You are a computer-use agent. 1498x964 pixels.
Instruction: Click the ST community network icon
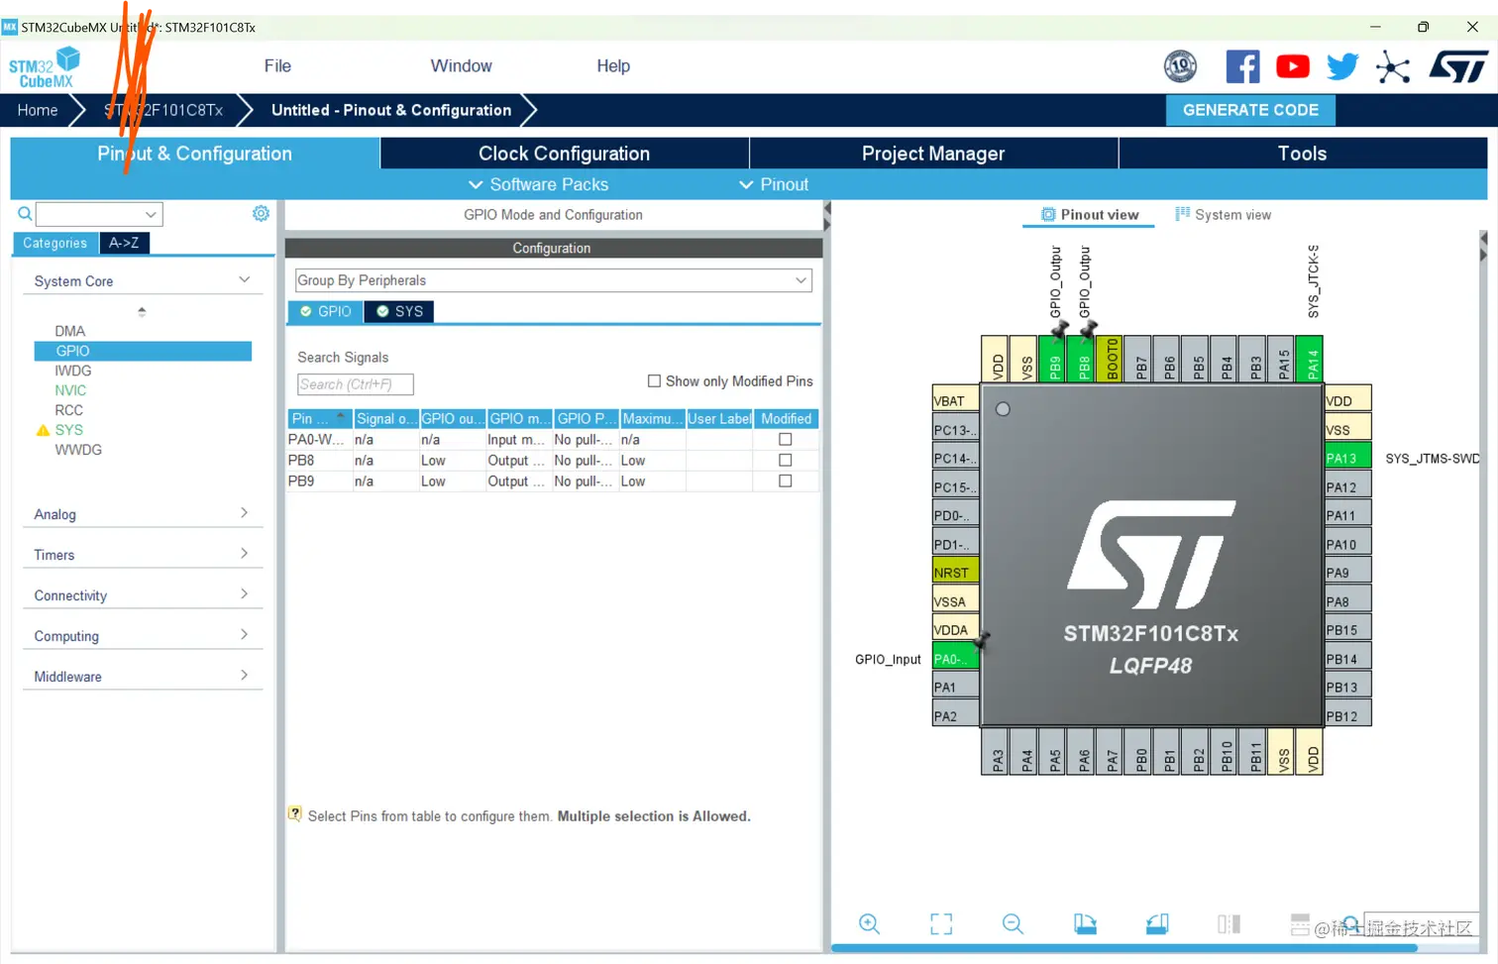[x=1393, y=67]
